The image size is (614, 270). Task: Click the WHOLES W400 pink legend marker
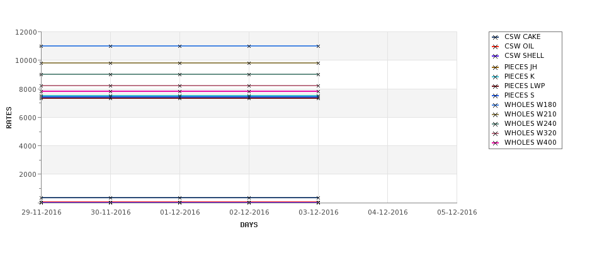(496, 143)
